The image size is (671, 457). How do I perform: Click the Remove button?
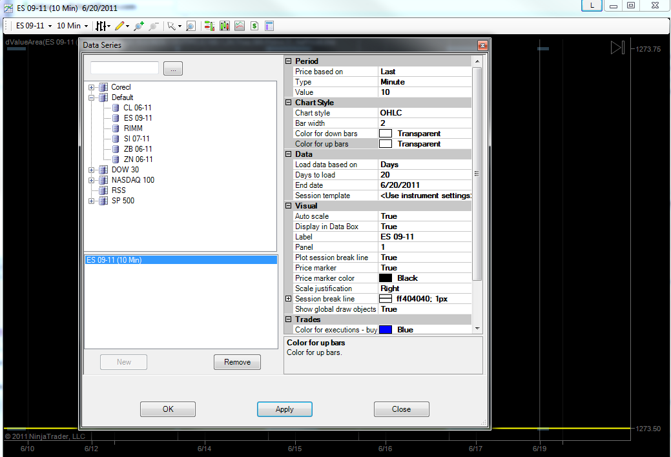[237, 362]
